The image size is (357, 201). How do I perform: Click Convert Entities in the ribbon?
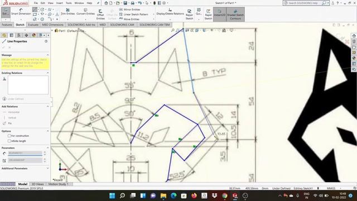(x=85, y=12)
